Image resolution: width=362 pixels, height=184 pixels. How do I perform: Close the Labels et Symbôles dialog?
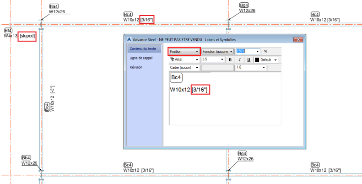[x=298, y=39]
